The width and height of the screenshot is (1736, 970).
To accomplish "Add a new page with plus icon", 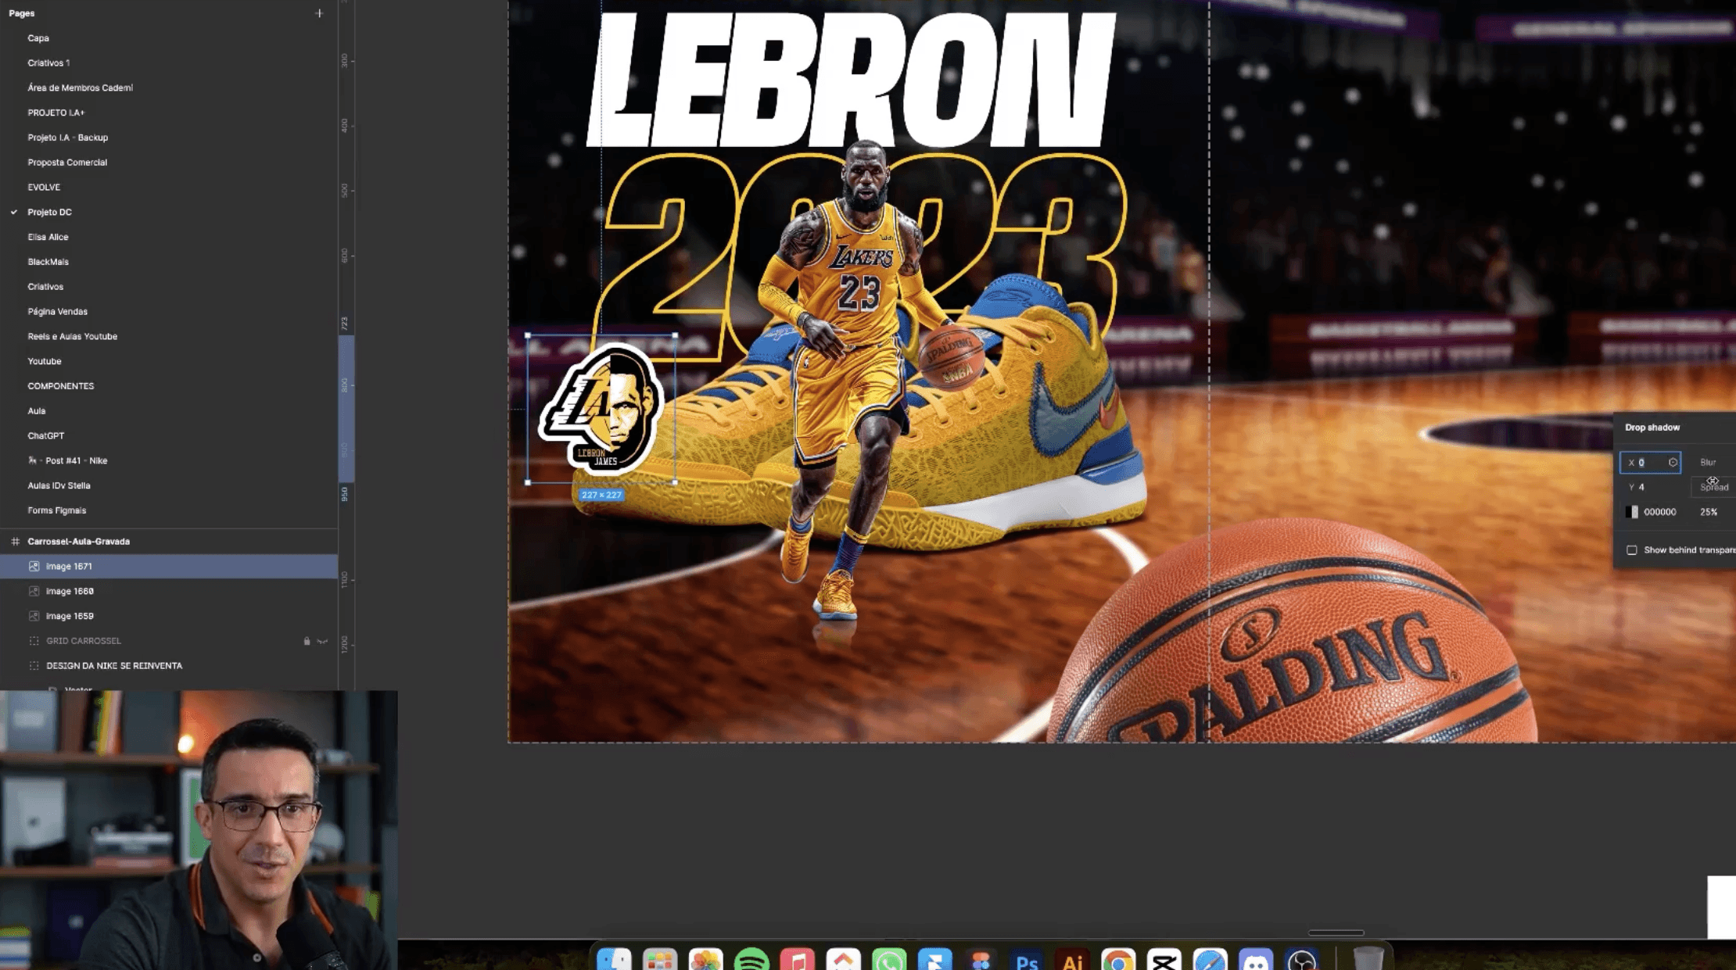I will point(319,13).
